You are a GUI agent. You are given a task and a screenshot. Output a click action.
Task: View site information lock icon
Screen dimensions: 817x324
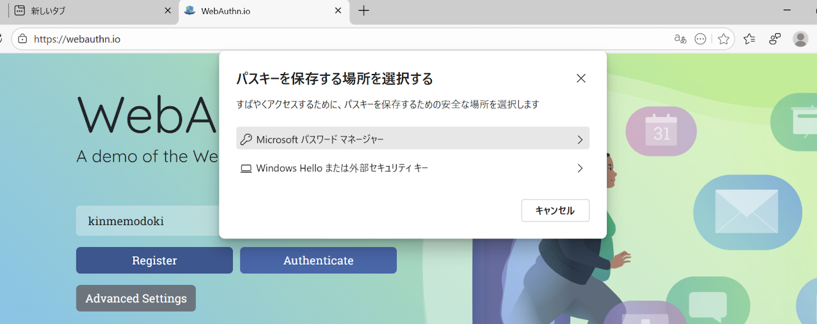tap(22, 39)
